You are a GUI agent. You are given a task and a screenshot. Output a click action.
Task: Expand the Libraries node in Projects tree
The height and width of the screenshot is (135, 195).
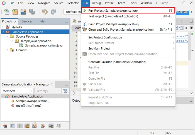point(7,50)
